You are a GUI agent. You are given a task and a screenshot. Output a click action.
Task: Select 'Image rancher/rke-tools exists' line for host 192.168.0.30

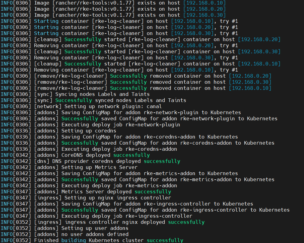tap(114, 15)
